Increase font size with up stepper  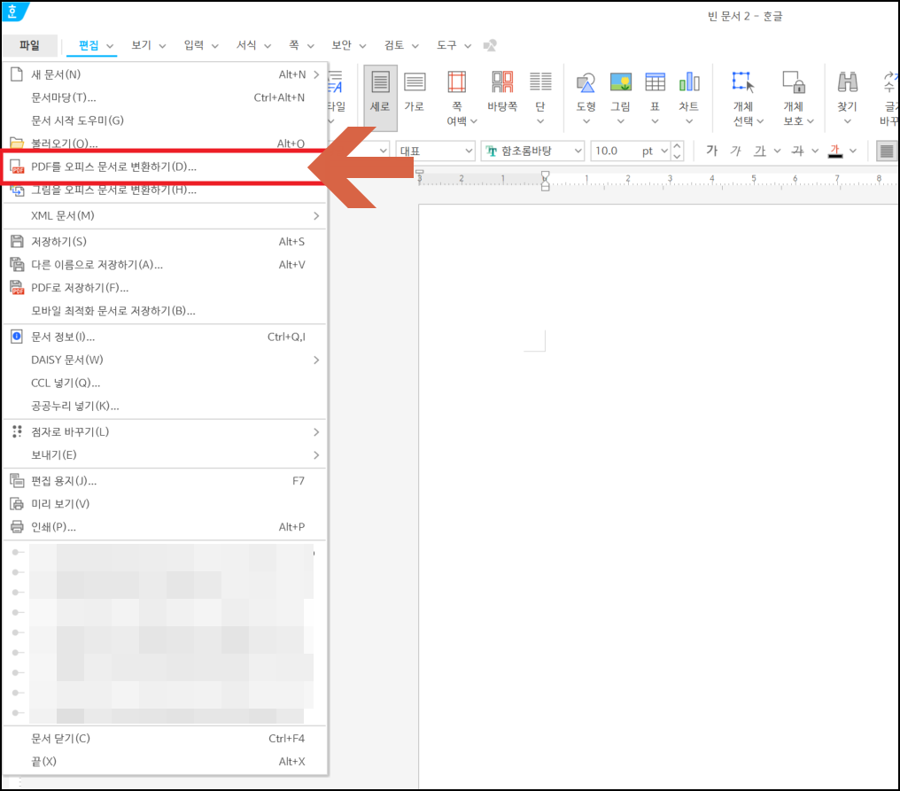pos(678,146)
